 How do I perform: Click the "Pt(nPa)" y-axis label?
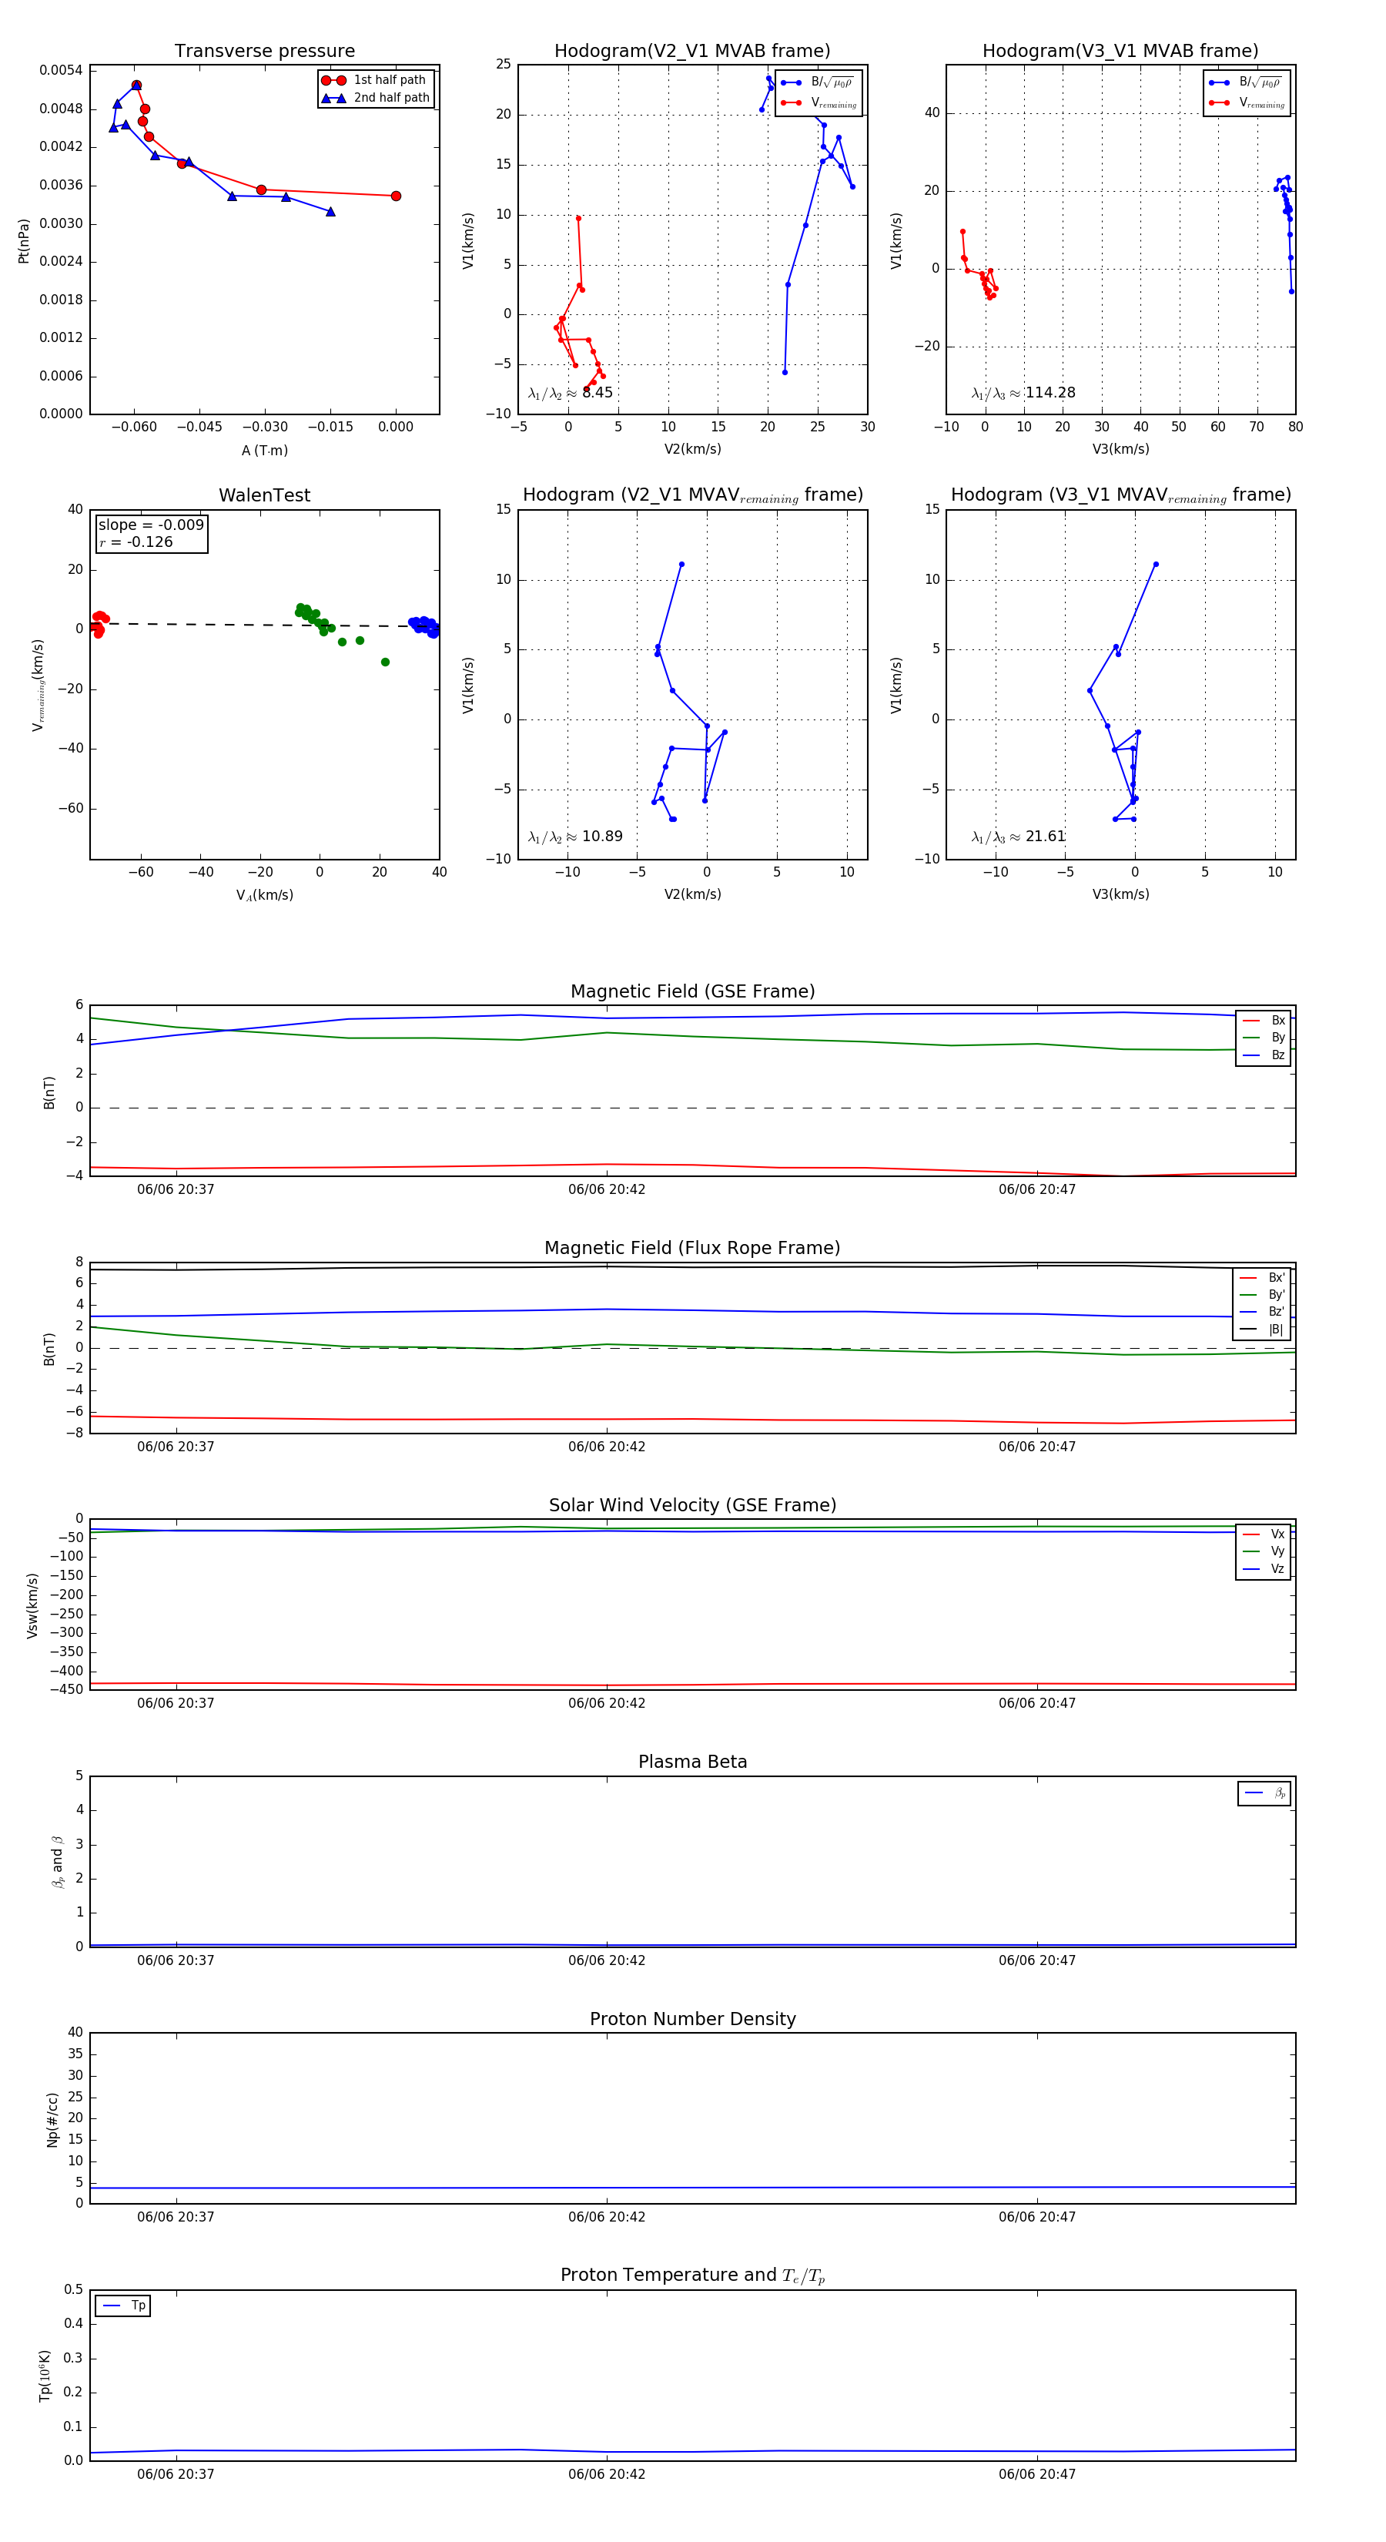pyautogui.click(x=24, y=240)
